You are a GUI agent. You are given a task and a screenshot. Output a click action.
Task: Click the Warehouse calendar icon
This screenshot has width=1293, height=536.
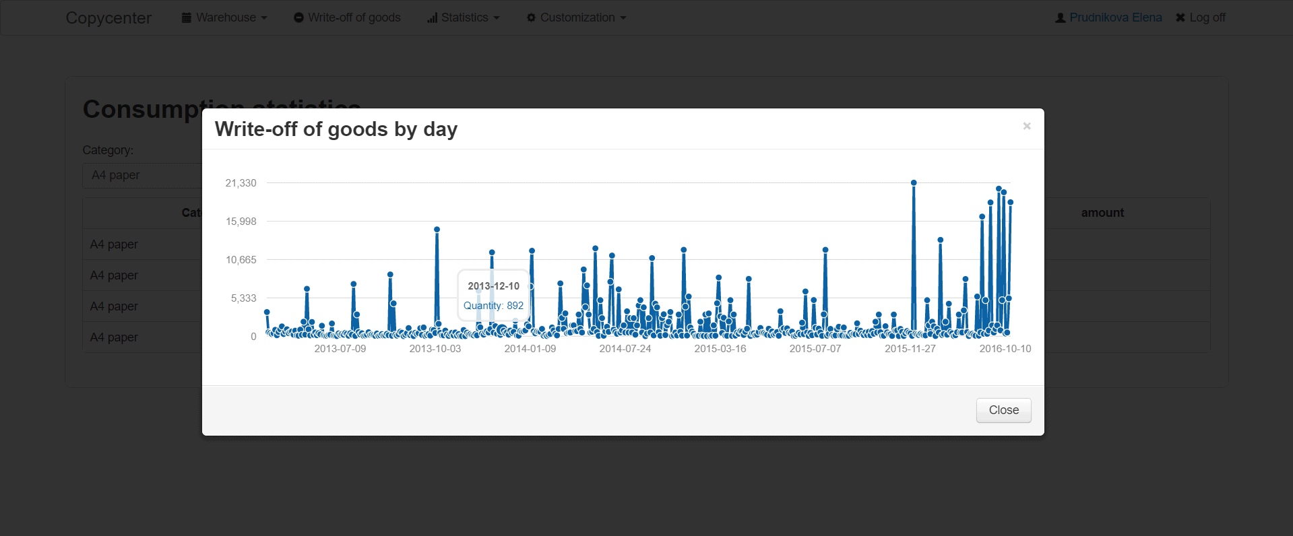point(187,18)
